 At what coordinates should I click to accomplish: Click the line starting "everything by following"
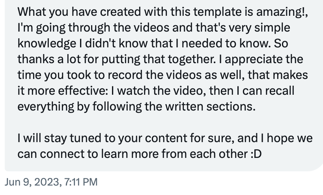(x=136, y=107)
